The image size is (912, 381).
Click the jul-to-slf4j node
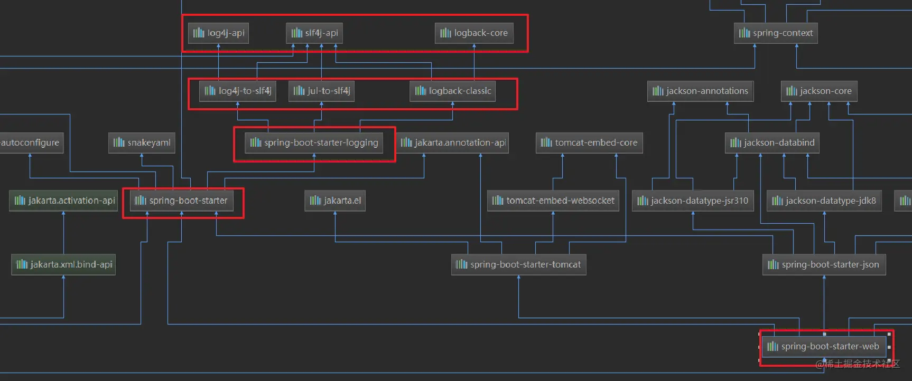click(321, 91)
